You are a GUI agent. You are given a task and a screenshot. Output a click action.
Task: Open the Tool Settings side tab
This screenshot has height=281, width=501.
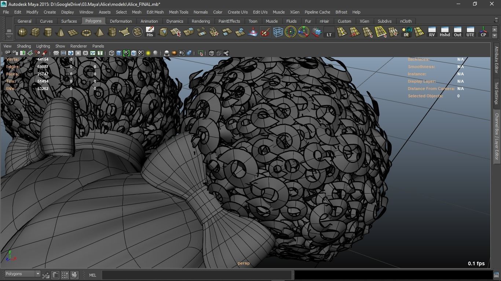pyautogui.click(x=497, y=93)
